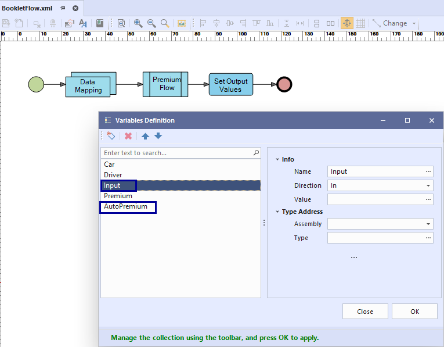This screenshot has width=444, height=347.
Task: Click the side-by-side rectangles size icon
Action: pyautogui.click(x=330, y=23)
